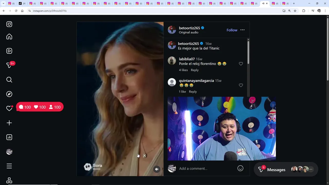This screenshot has height=185, width=329.
Task: Open Search icon in sidebar
Action: coord(9,80)
